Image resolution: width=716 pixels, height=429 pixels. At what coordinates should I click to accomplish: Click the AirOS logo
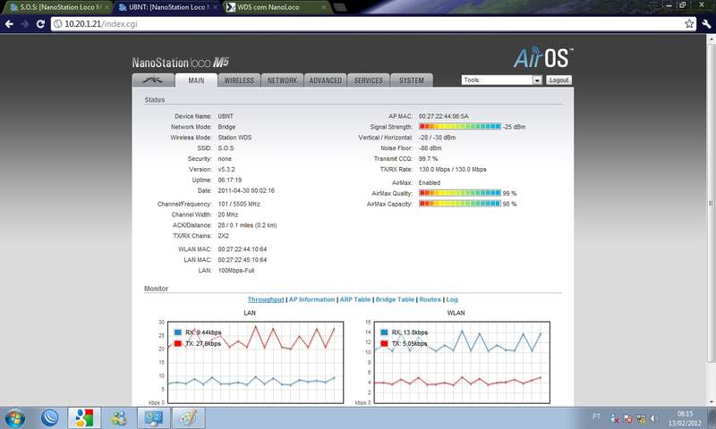click(543, 58)
